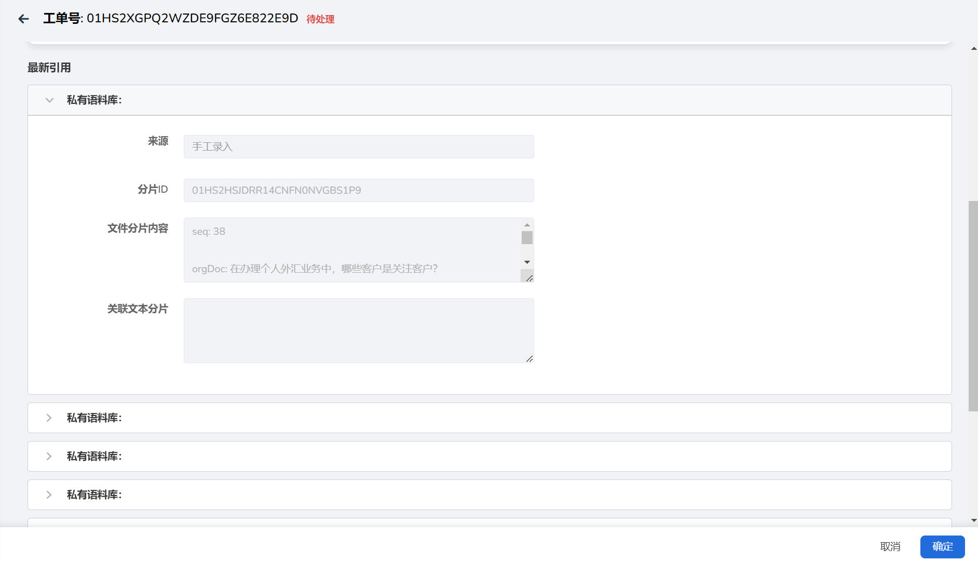Click the 来源 field showing 手工录入

pyautogui.click(x=358, y=147)
